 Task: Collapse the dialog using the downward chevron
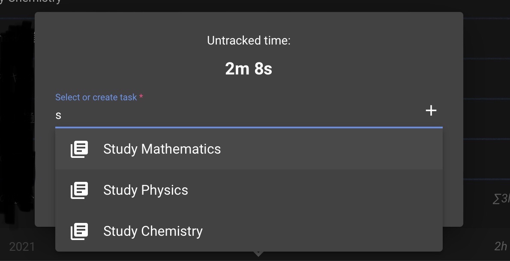pyautogui.click(x=258, y=254)
